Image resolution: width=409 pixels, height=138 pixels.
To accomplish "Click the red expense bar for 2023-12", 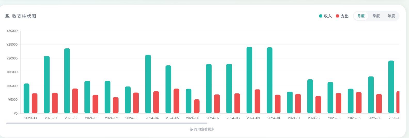I will click(75, 101).
